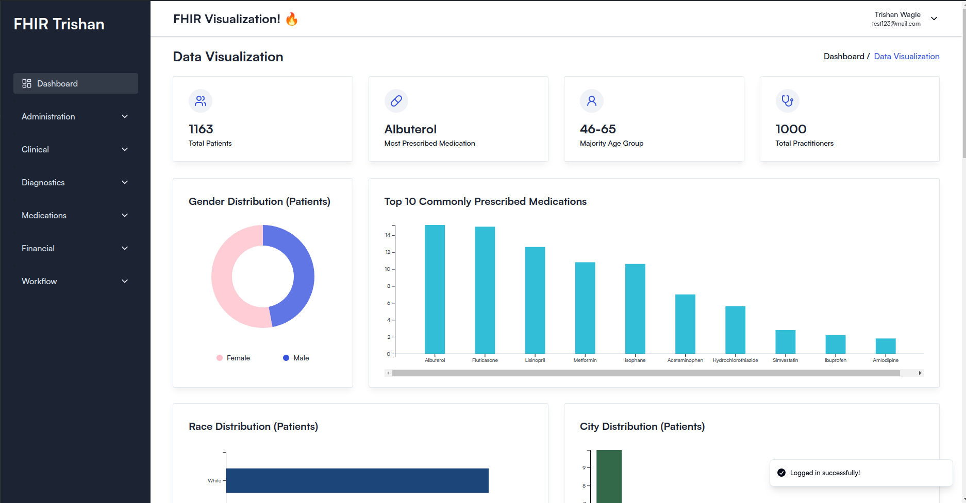Click the Albuterol bar in medications chart
966x503 pixels.
point(435,289)
